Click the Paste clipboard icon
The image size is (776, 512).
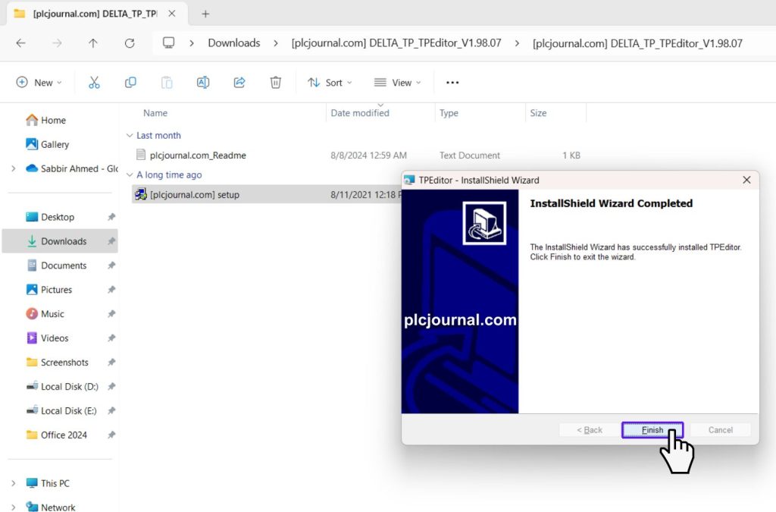point(167,83)
